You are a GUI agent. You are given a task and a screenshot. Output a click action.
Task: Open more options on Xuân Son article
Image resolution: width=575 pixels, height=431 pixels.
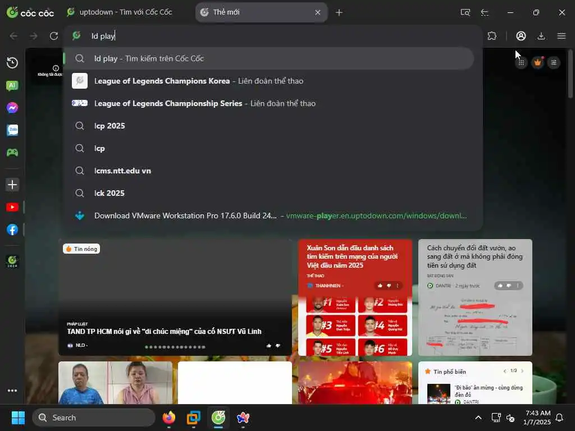coord(398,286)
